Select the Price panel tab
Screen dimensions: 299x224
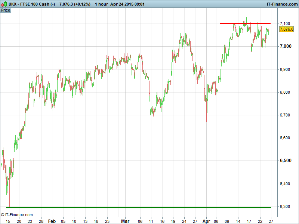pos(6,10)
